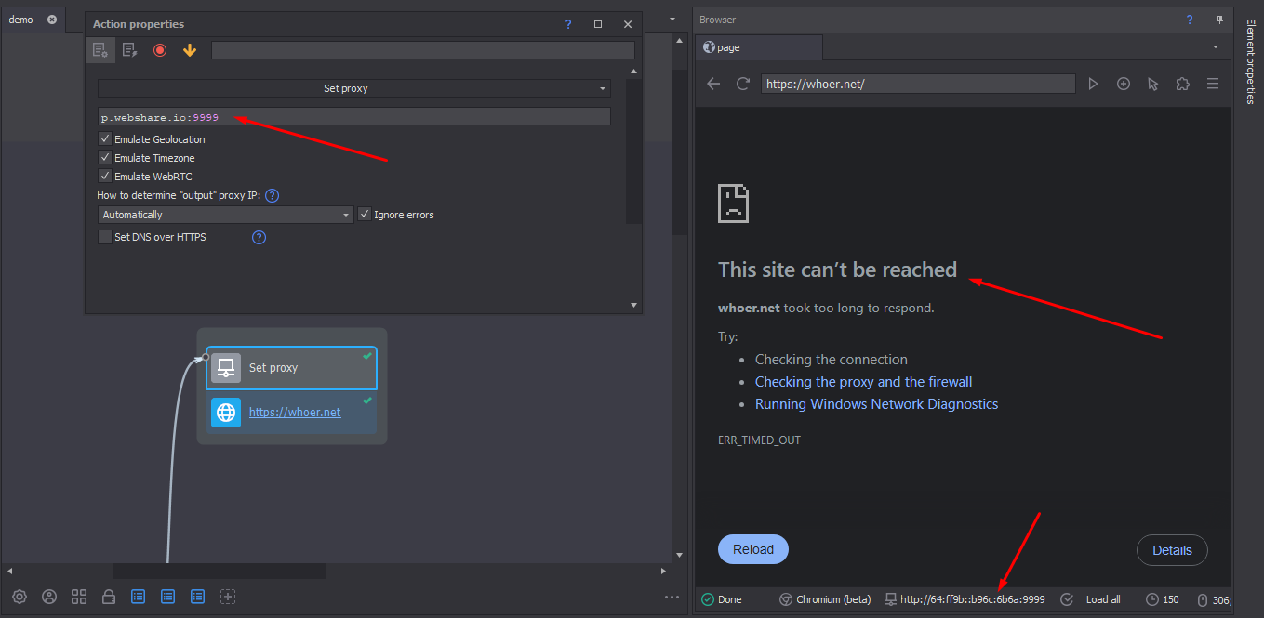Refresh the browser page with reload icon
The width and height of the screenshot is (1264, 618).
pos(743,84)
